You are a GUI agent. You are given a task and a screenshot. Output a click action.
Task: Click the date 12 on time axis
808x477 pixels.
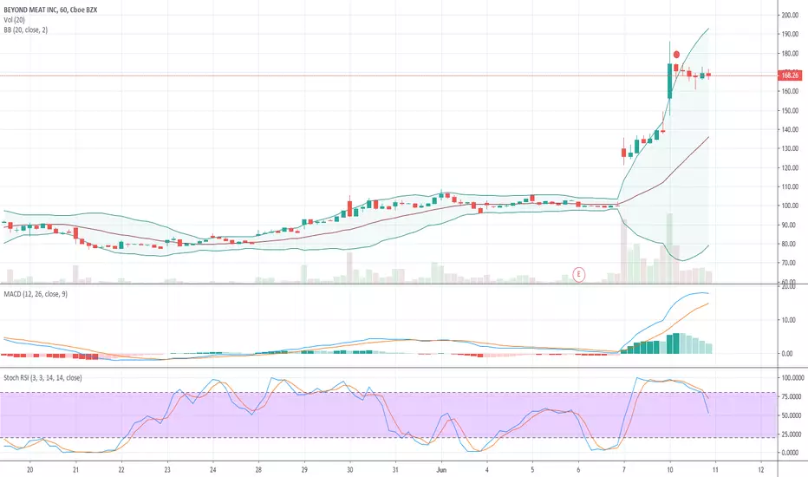[761, 470]
